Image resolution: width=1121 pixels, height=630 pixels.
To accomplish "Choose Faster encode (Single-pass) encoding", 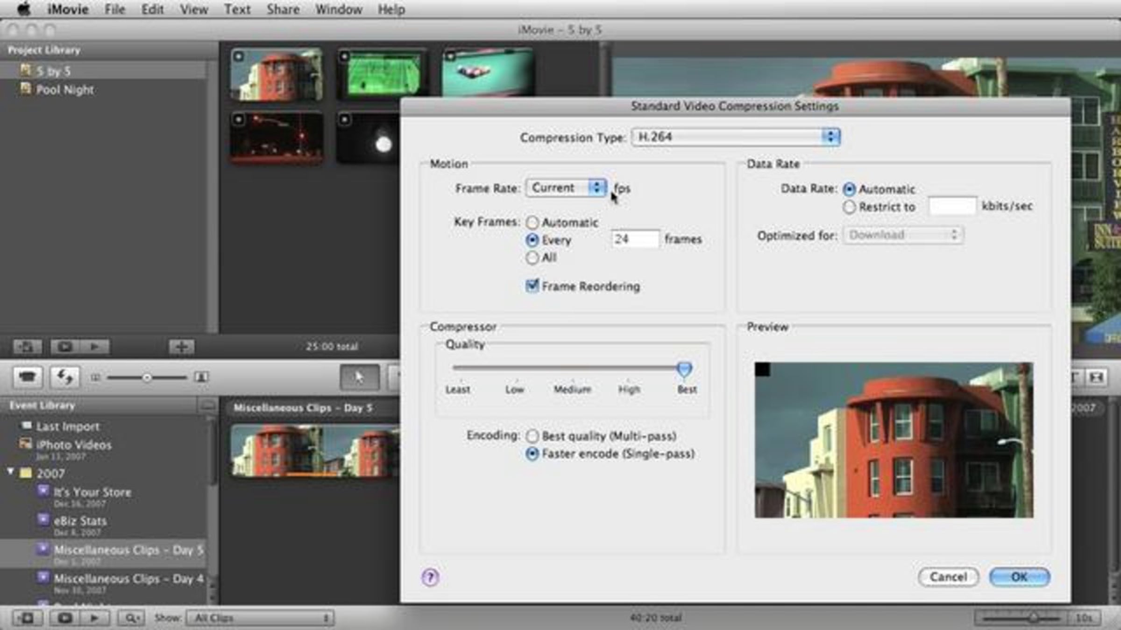I will pos(532,454).
